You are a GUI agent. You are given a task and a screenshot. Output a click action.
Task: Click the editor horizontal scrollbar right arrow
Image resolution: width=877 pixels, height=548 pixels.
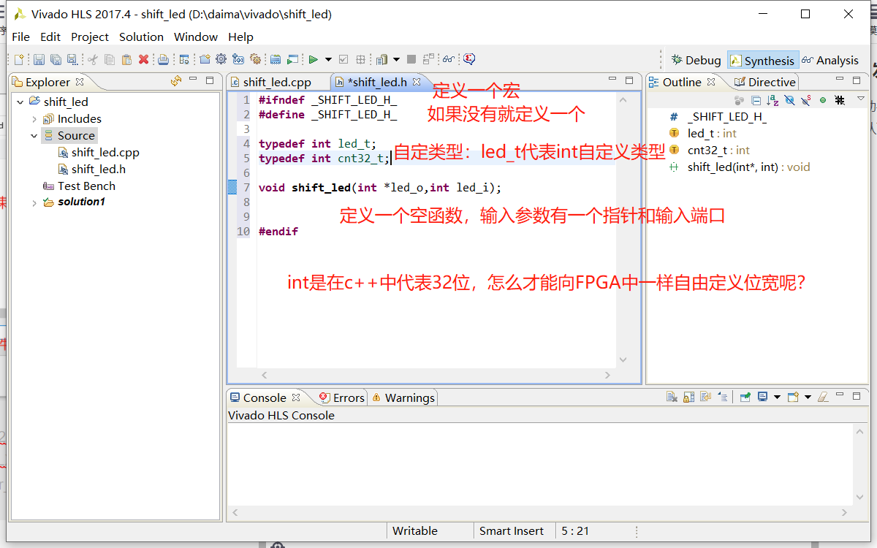(x=607, y=376)
